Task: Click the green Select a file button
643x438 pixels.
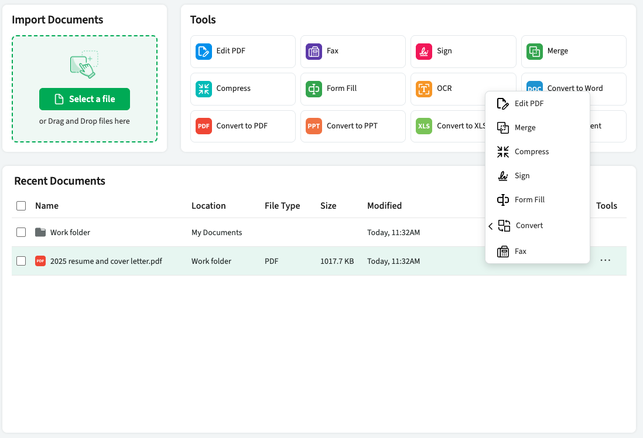Action: pos(84,99)
